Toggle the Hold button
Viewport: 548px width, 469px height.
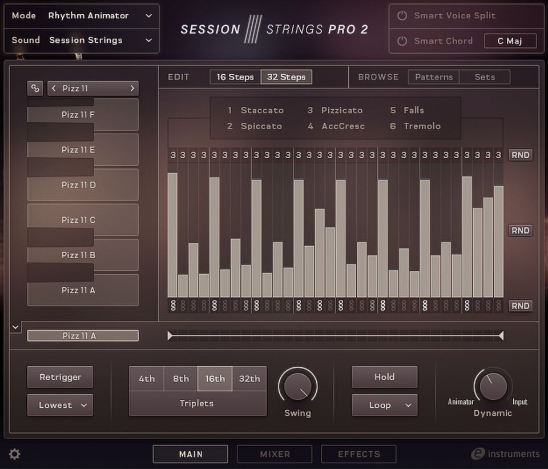point(384,377)
